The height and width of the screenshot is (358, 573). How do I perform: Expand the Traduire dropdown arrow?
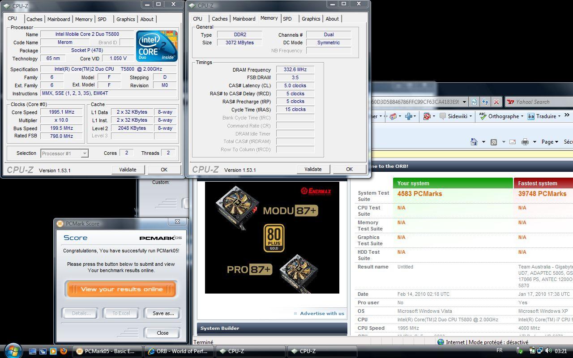[x=559, y=116]
